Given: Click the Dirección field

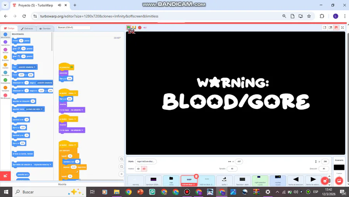Looking at the screenshot, I should point(324,169).
